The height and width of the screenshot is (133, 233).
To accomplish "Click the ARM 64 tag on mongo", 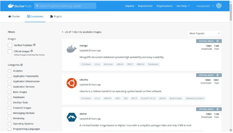I will click(x=140, y=64).
